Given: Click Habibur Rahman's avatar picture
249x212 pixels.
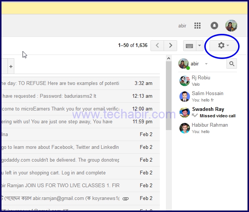Looking at the screenshot, I should coord(185,128).
